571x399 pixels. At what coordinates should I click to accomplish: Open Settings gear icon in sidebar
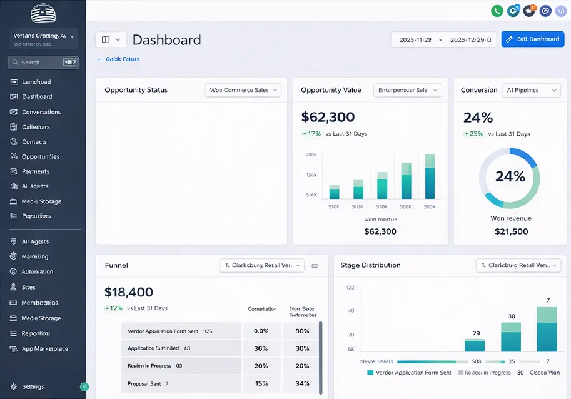tap(14, 386)
